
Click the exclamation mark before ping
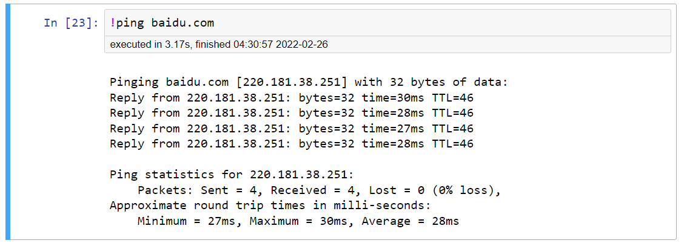[113, 23]
